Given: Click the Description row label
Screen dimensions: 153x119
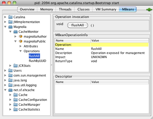Looking at the screenshot, I should pos(63,53).
